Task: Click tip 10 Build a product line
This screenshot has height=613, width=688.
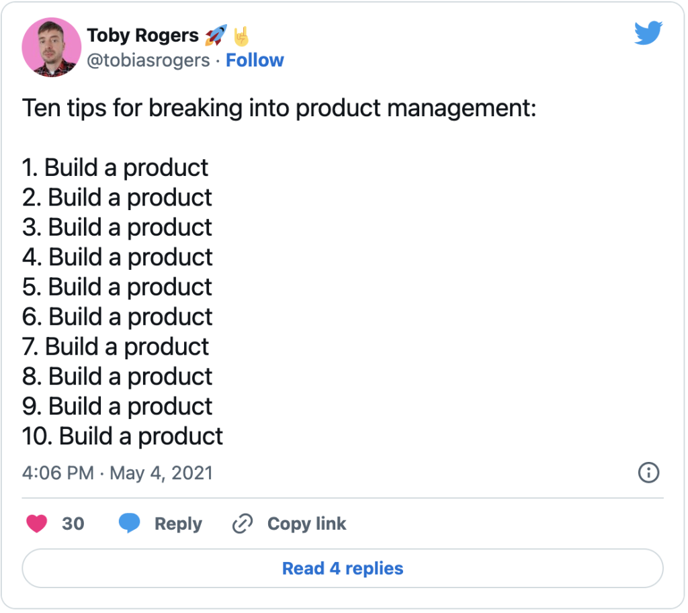Action: click(x=122, y=436)
